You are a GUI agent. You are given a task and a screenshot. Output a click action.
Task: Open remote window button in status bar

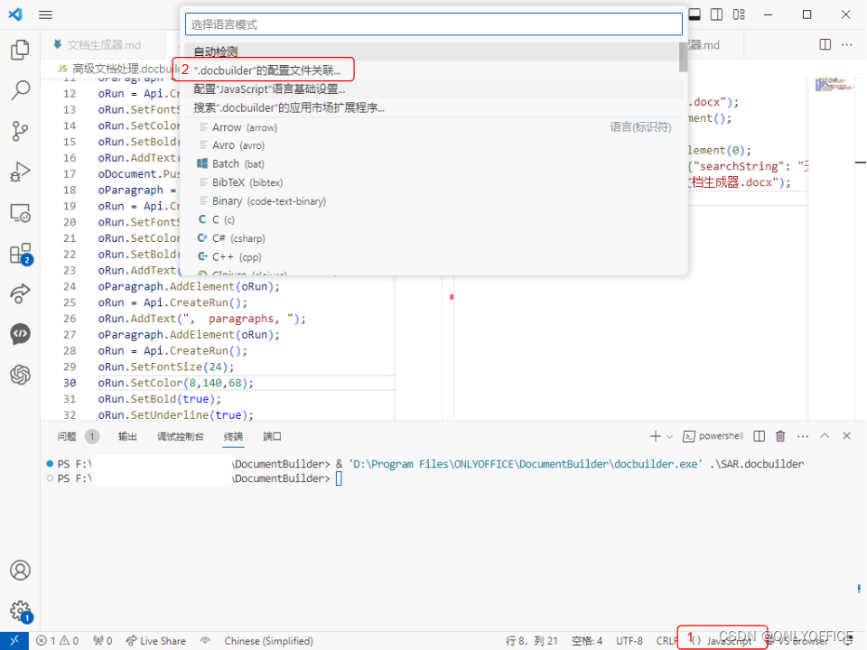pos(14,641)
